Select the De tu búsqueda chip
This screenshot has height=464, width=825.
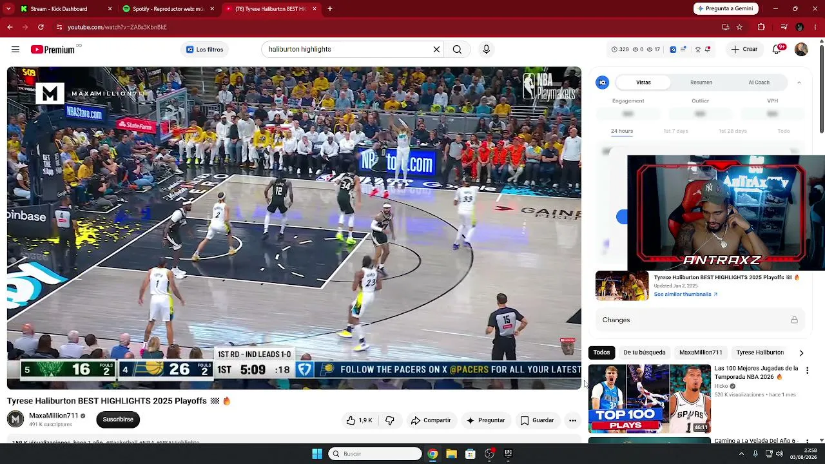coord(644,353)
